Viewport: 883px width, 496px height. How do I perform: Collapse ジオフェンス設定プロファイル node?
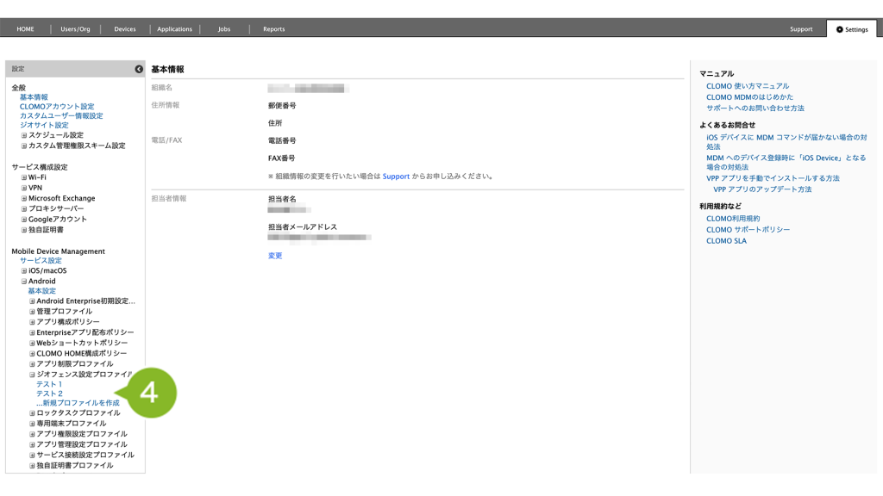point(32,375)
